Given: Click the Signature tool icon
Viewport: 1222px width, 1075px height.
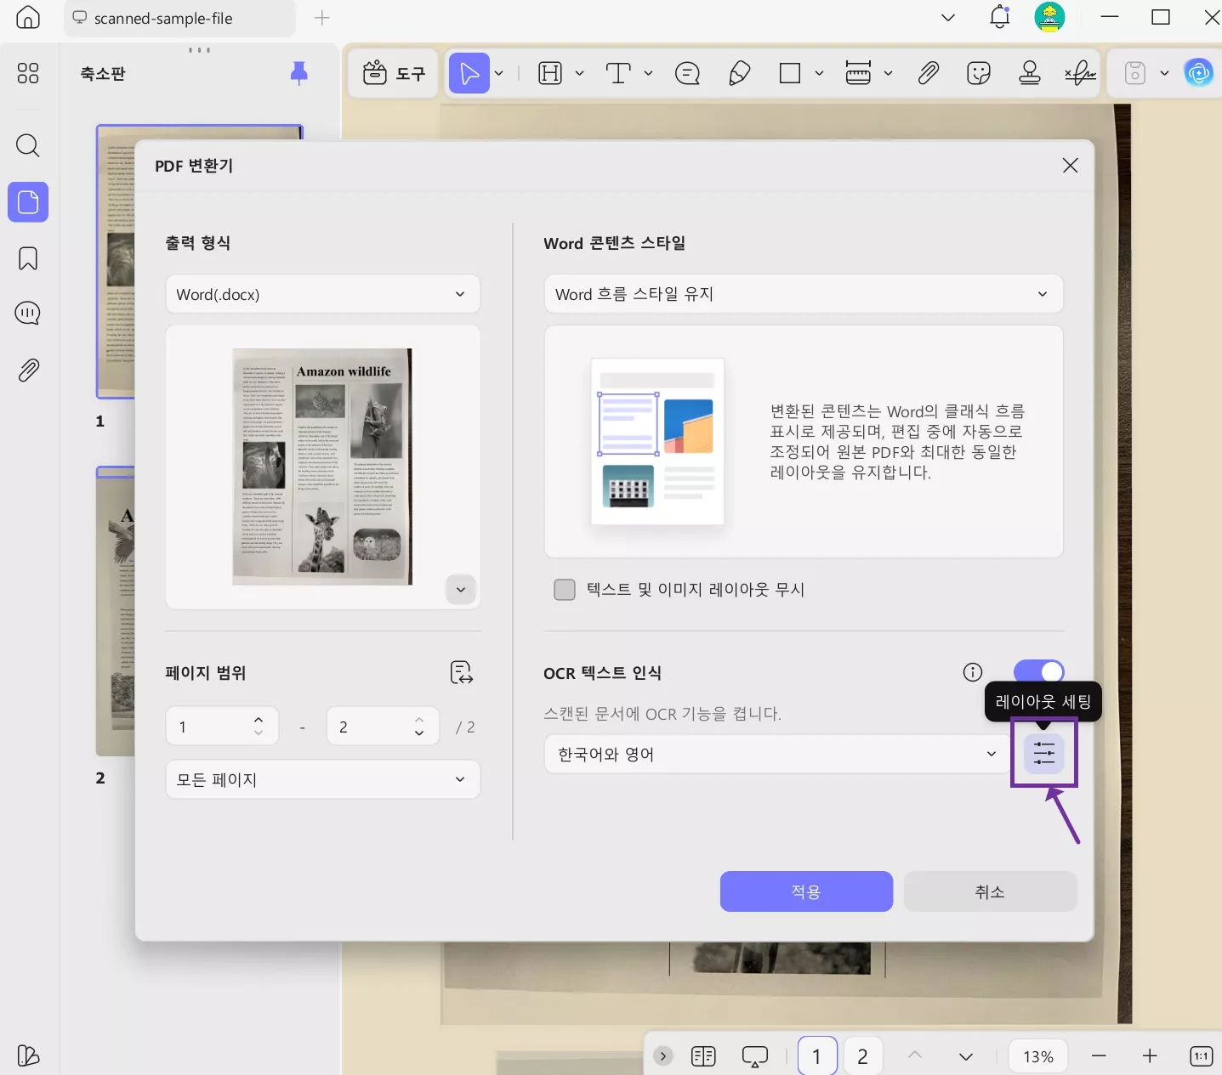Looking at the screenshot, I should (x=1081, y=73).
